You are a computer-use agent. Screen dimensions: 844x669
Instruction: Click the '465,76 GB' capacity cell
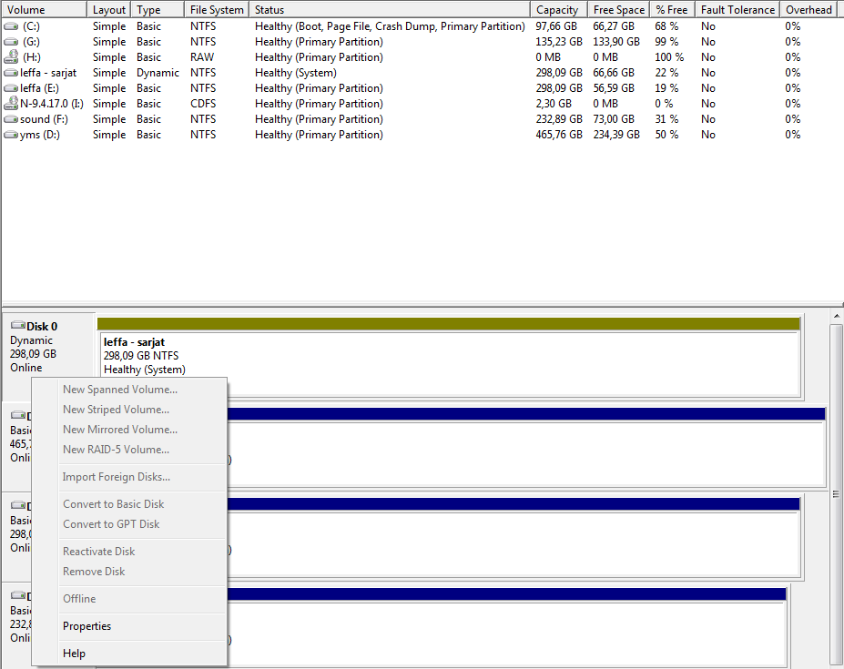[559, 135]
